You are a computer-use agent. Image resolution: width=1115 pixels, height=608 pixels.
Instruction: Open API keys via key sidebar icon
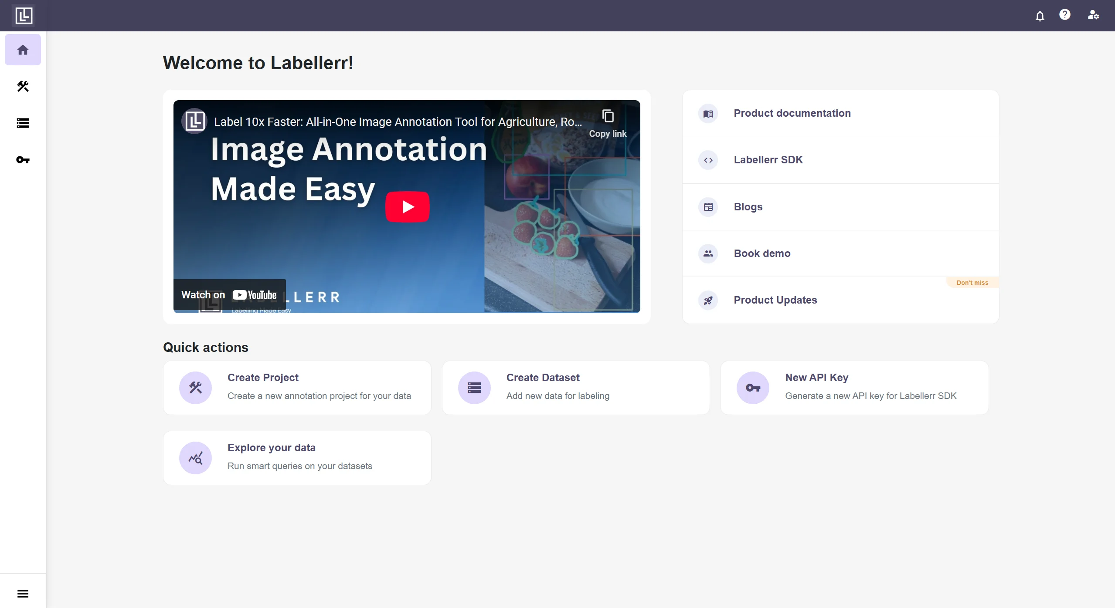point(23,160)
